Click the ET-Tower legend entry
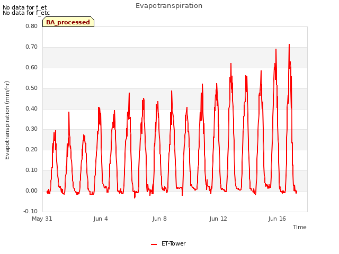Image resolution: width=339 pixels, height=254 pixels. coord(168,244)
